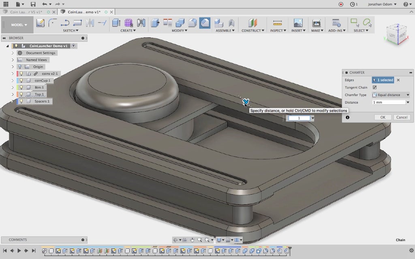The width and height of the screenshot is (415, 259).
Task: Click OK in the Chamfer dialog
Action: pos(383,117)
